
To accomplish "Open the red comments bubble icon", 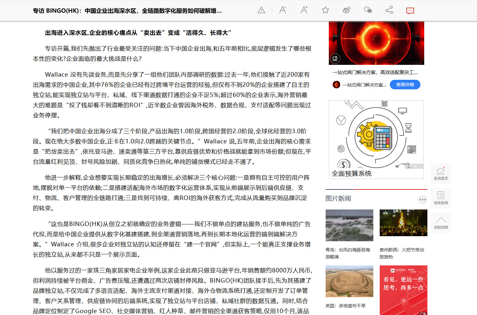I will tap(410, 11).
